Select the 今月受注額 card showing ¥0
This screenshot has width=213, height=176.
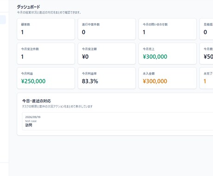pyautogui.click(x=106, y=54)
